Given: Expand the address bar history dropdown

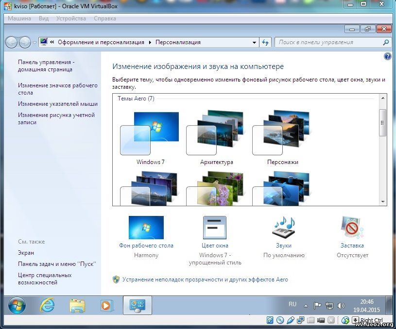Looking at the screenshot, I should (x=254, y=42).
